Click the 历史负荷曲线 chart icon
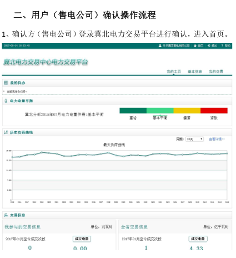This screenshot has width=236, height=258. click(6, 132)
